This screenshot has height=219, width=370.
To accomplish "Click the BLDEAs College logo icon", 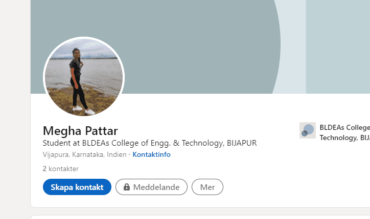I will [x=308, y=130].
